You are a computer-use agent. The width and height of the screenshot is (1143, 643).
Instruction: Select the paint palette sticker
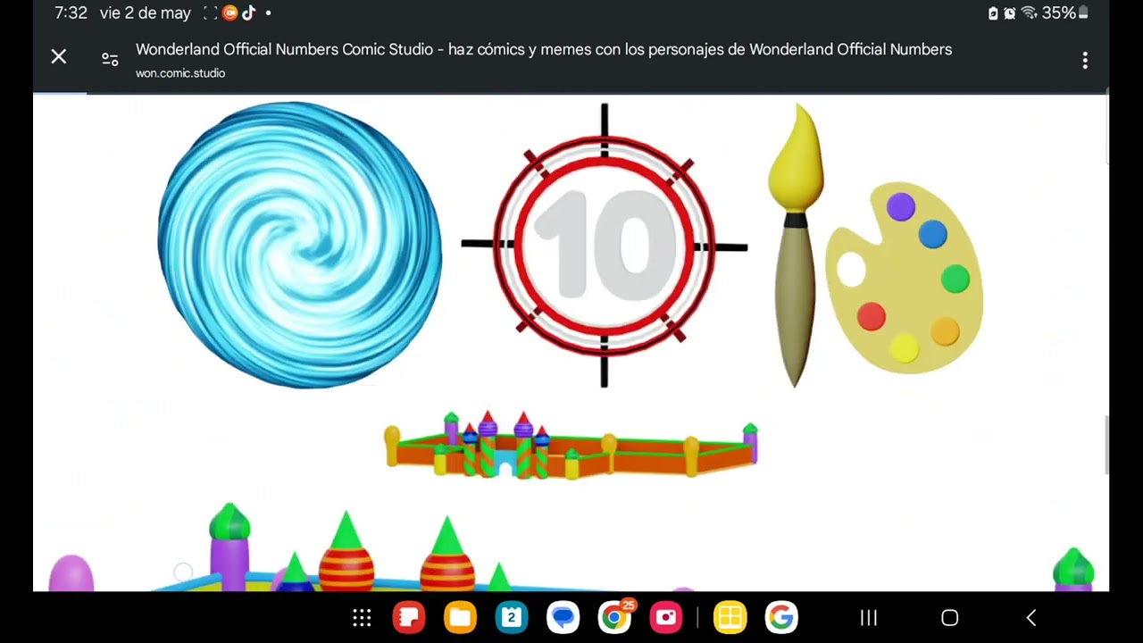click(x=904, y=277)
